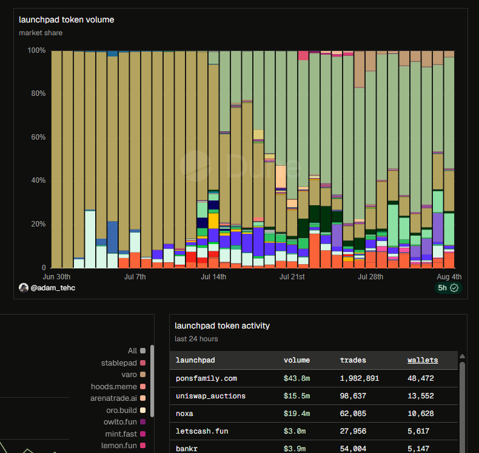Click the 60% y-axis label
Screen dimensions: 479x453
38,137
